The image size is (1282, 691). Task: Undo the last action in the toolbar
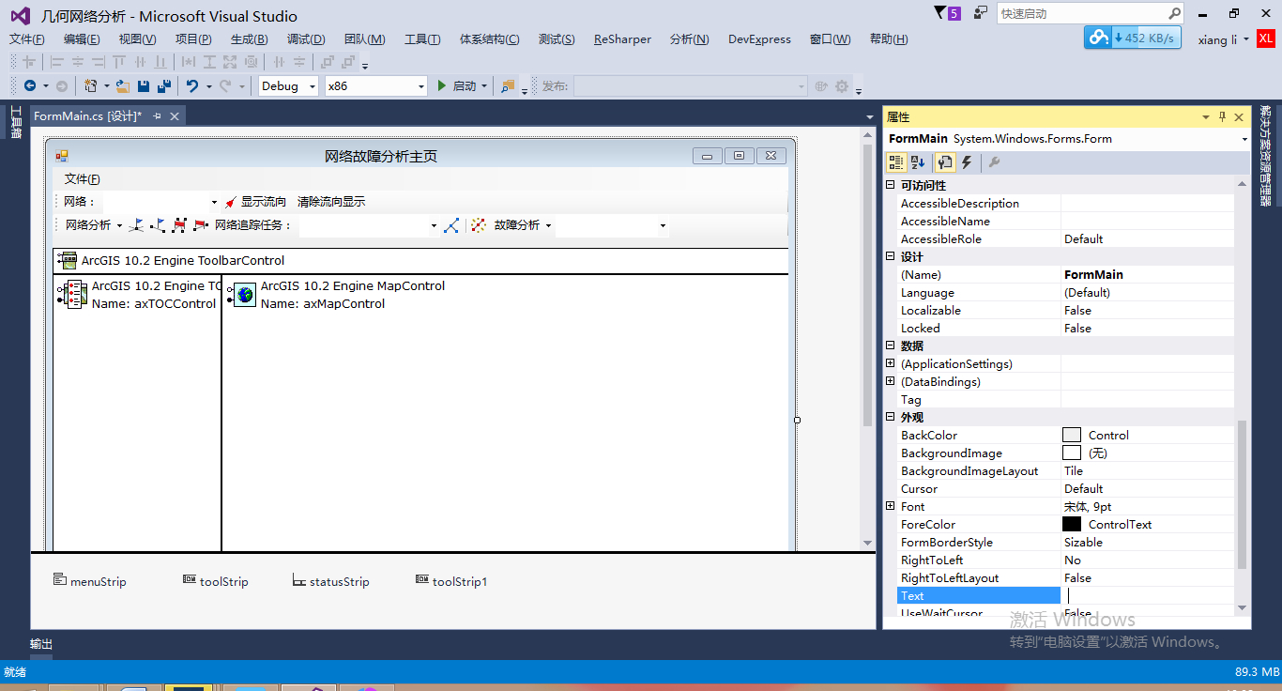coord(191,86)
